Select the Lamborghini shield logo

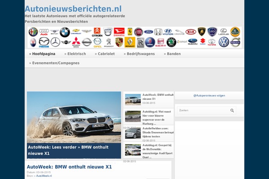[202, 32]
